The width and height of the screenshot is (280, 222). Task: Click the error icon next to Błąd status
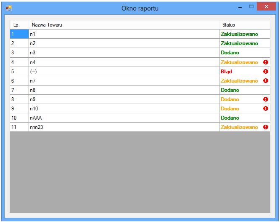coord(265,72)
